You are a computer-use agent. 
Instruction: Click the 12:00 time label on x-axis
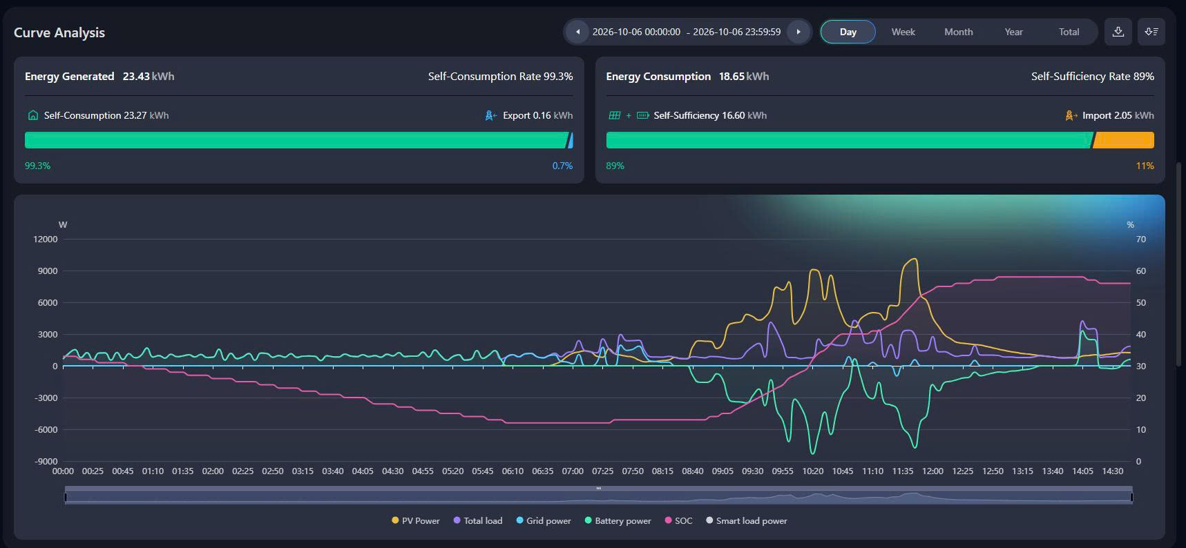[932, 471]
